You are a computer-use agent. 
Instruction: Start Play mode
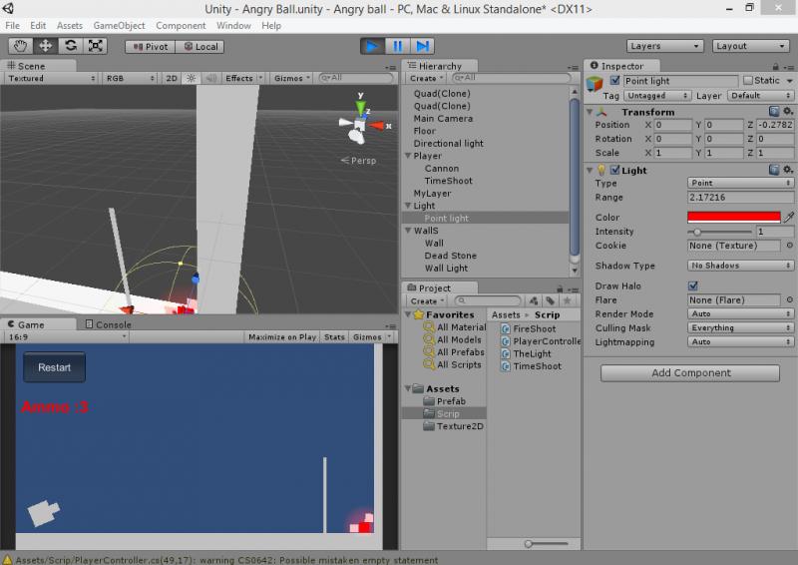point(372,46)
